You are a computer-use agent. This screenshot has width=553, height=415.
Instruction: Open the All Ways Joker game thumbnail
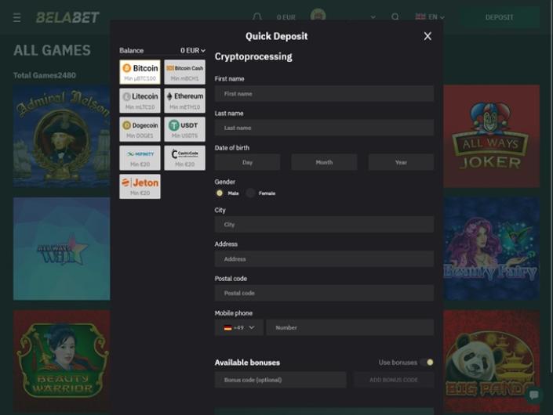[x=491, y=136]
